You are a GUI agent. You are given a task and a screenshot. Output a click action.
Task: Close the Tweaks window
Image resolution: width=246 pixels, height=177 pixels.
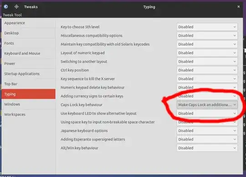point(238,6)
